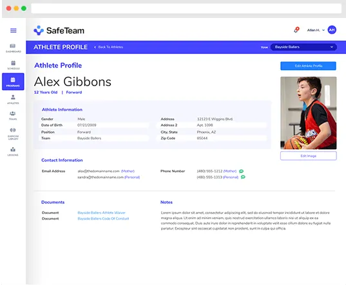Click the Gender value Male
This screenshot has width=346, height=286.
pos(81,119)
